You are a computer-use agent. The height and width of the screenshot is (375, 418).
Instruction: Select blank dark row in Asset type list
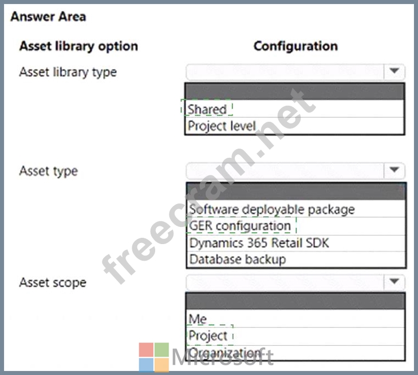(295, 192)
